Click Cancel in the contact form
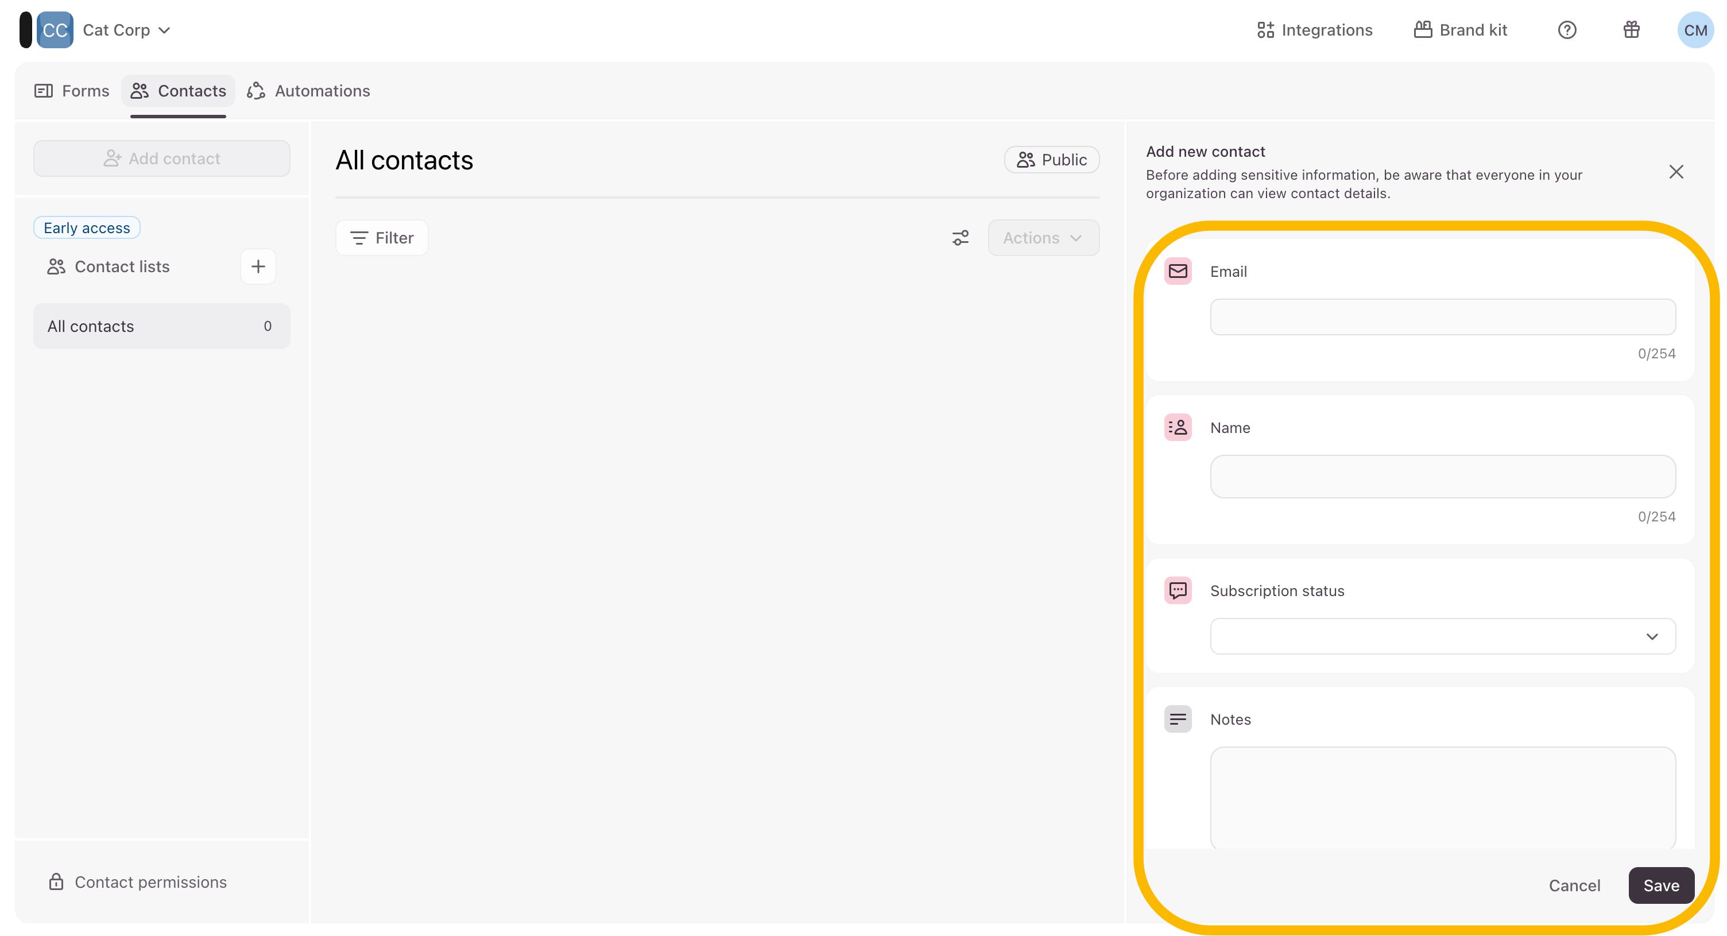1727x936 pixels. 1574,885
